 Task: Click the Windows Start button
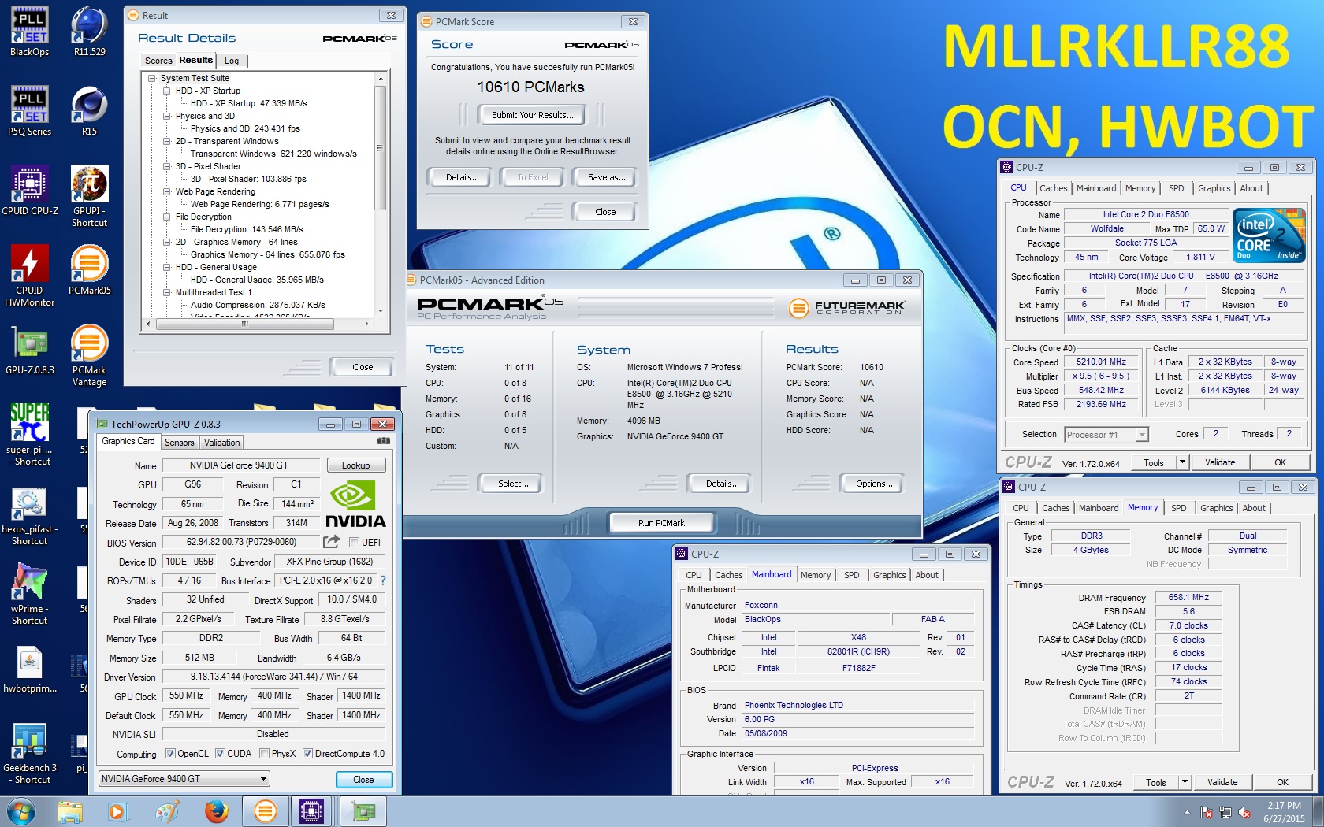[x=21, y=811]
